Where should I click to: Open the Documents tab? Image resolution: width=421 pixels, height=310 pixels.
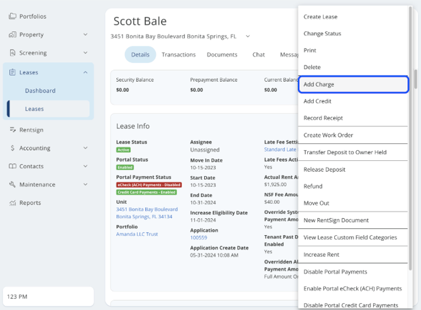(222, 55)
